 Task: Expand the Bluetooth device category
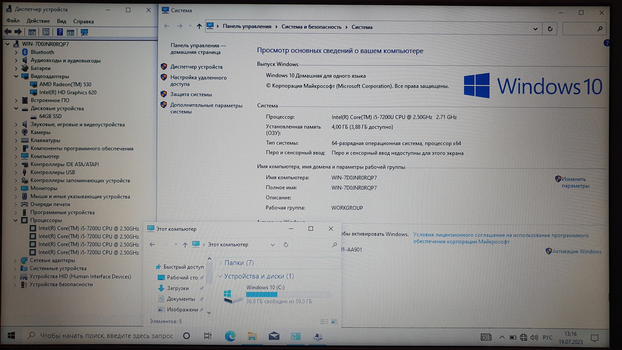click(x=16, y=52)
